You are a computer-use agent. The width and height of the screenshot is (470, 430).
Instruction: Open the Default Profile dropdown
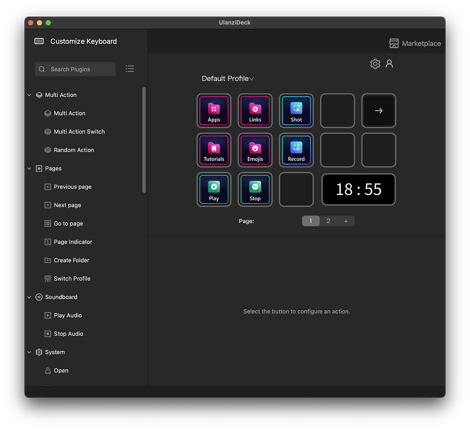(x=228, y=79)
